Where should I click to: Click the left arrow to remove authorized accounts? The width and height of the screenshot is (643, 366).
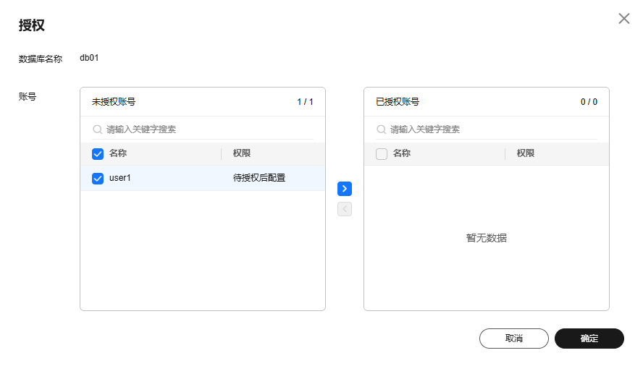(x=345, y=209)
